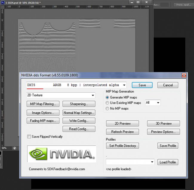Screen dimensions: 194x190
Task: Open the MIP map count 'All' dropdown
Action: [x=158, y=103]
